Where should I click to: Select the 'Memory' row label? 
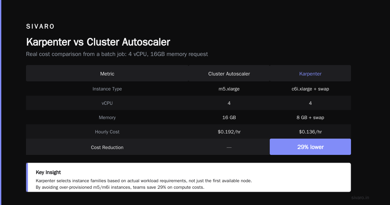(x=107, y=117)
